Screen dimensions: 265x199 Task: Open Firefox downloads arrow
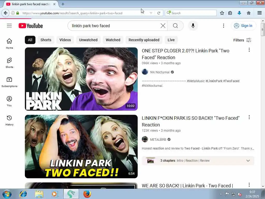click(x=239, y=13)
